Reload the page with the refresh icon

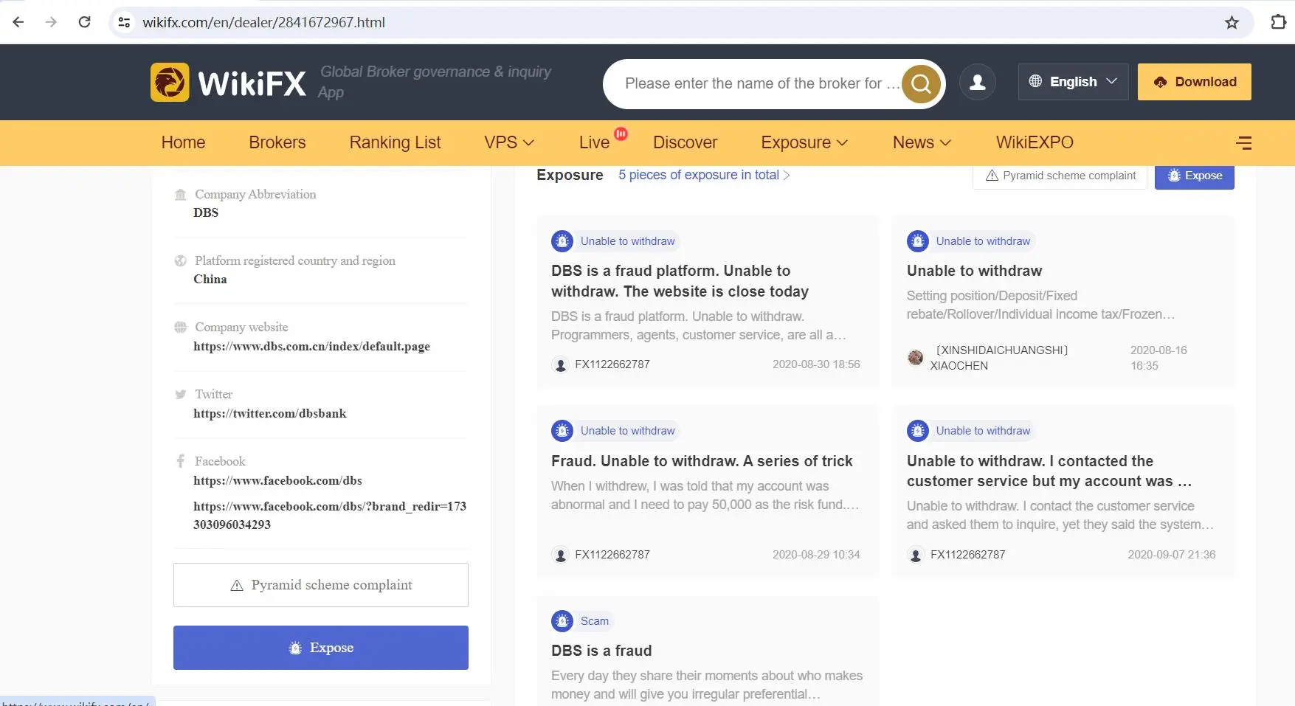coord(85,22)
